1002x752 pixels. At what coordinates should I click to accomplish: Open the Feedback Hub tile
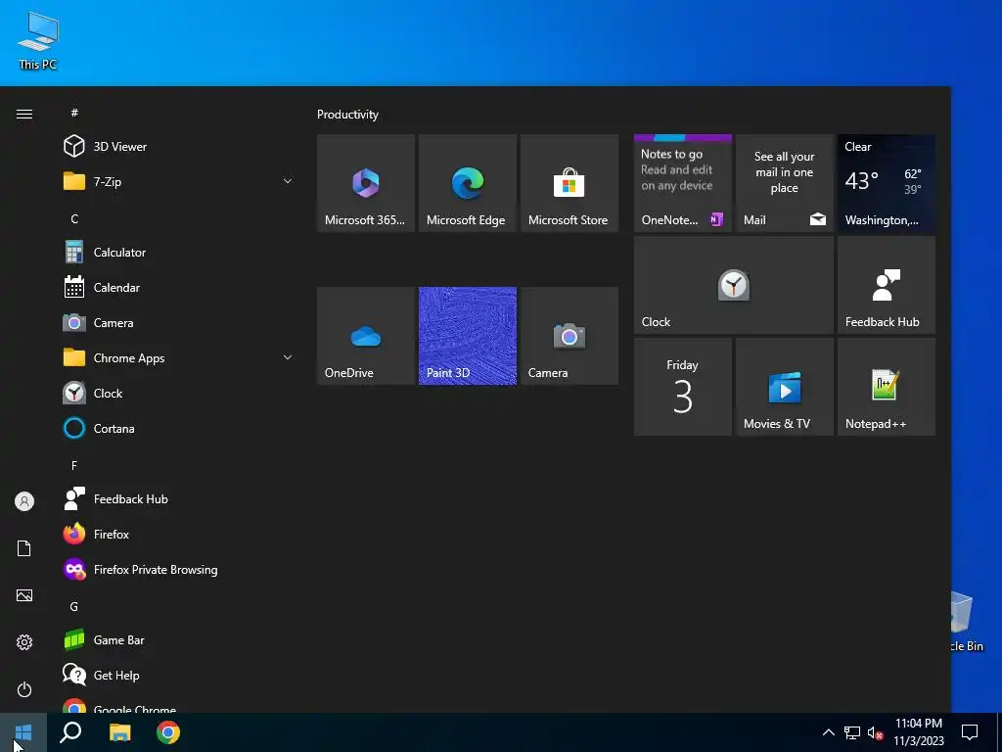click(887, 285)
